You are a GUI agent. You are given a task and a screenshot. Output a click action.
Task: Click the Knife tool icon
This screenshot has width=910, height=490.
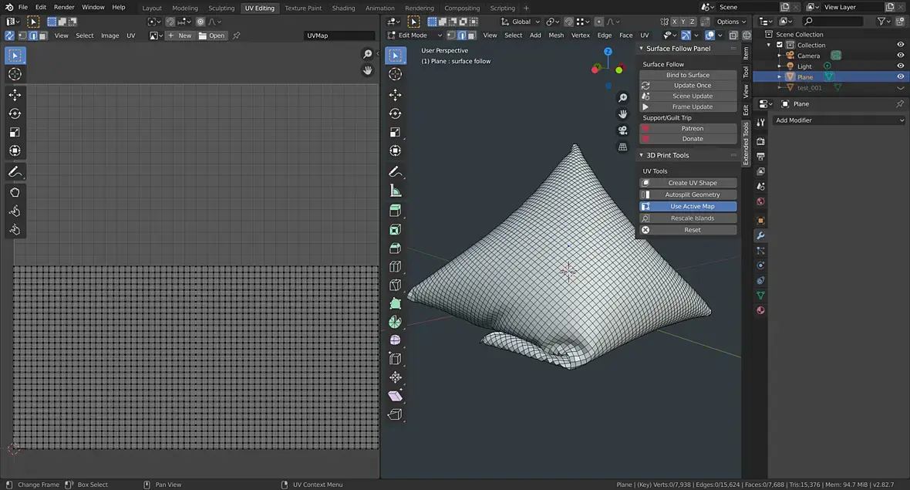coord(396,285)
